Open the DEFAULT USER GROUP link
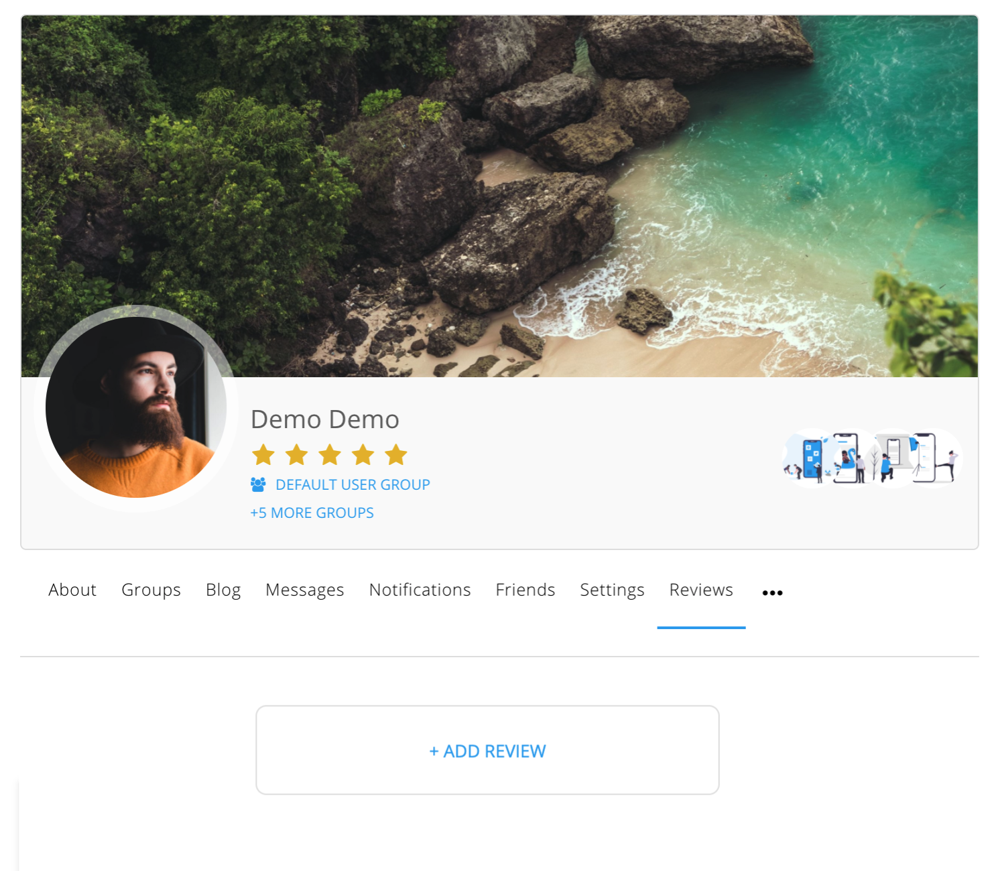This screenshot has width=996, height=871. tap(353, 485)
